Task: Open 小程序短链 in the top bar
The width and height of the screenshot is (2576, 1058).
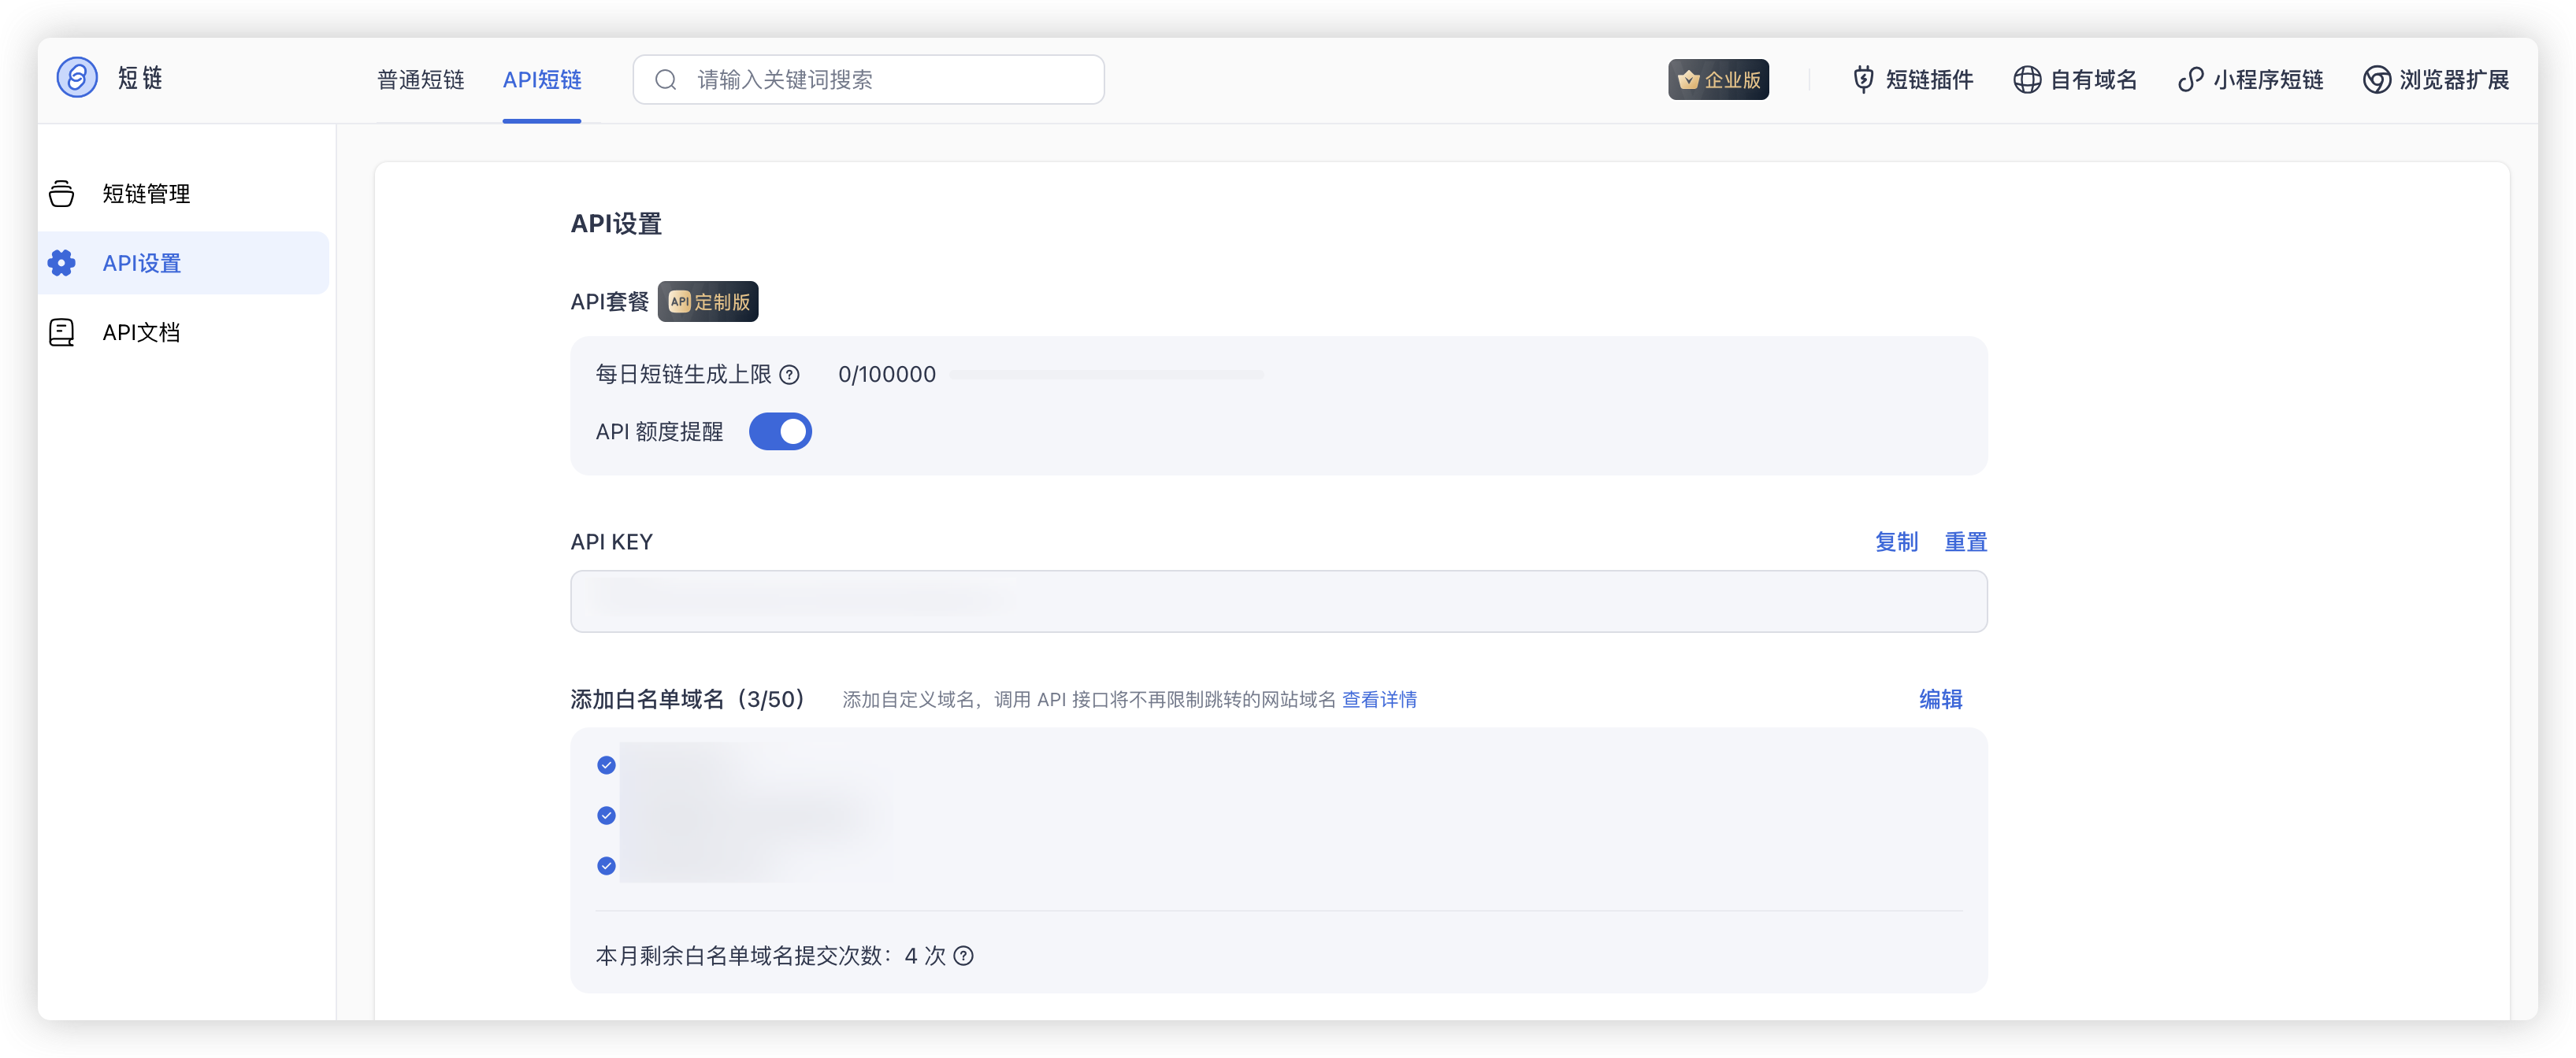Action: (2251, 80)
